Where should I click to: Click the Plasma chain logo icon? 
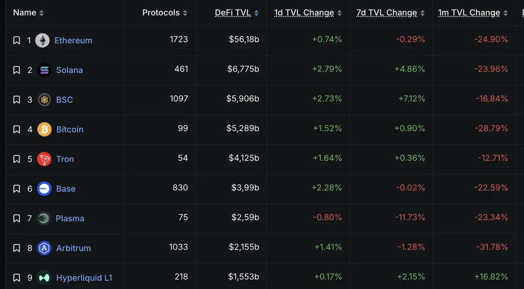point(44,219)
